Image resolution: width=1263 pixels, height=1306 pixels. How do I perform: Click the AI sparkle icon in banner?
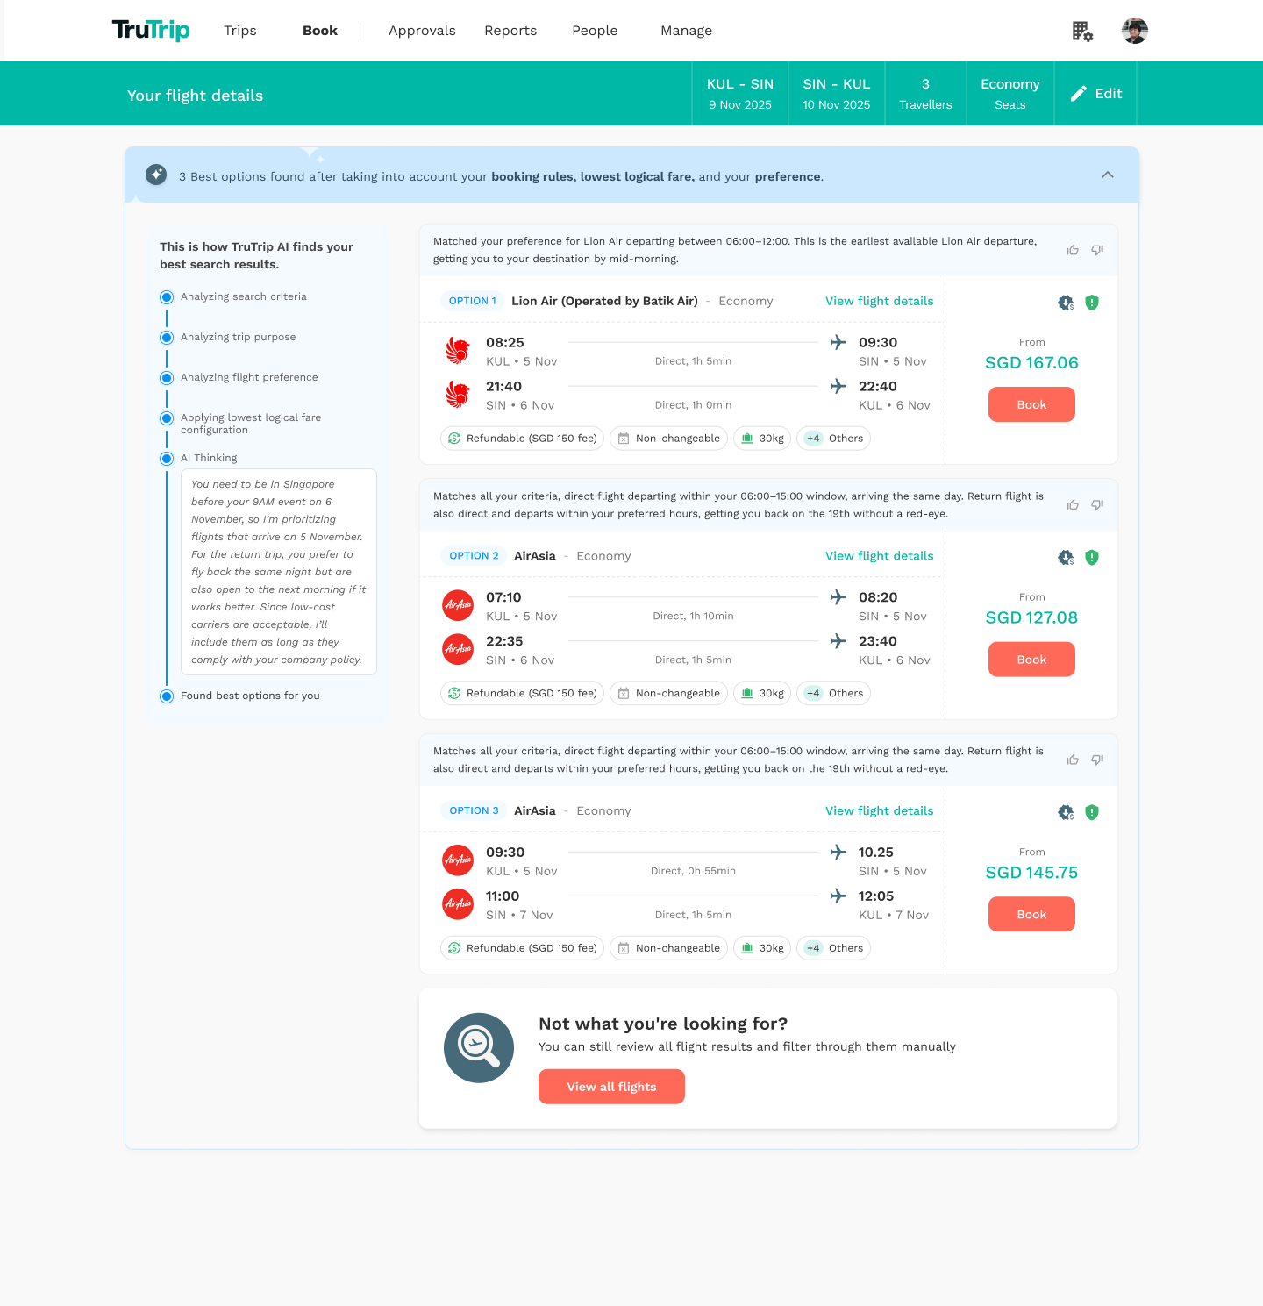156,175
